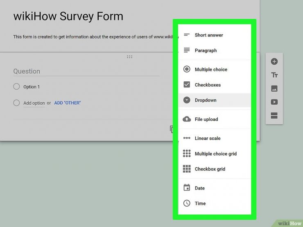Click the Add option text
303x227 pixels.
pyautogui.click(x=34, y=103)
